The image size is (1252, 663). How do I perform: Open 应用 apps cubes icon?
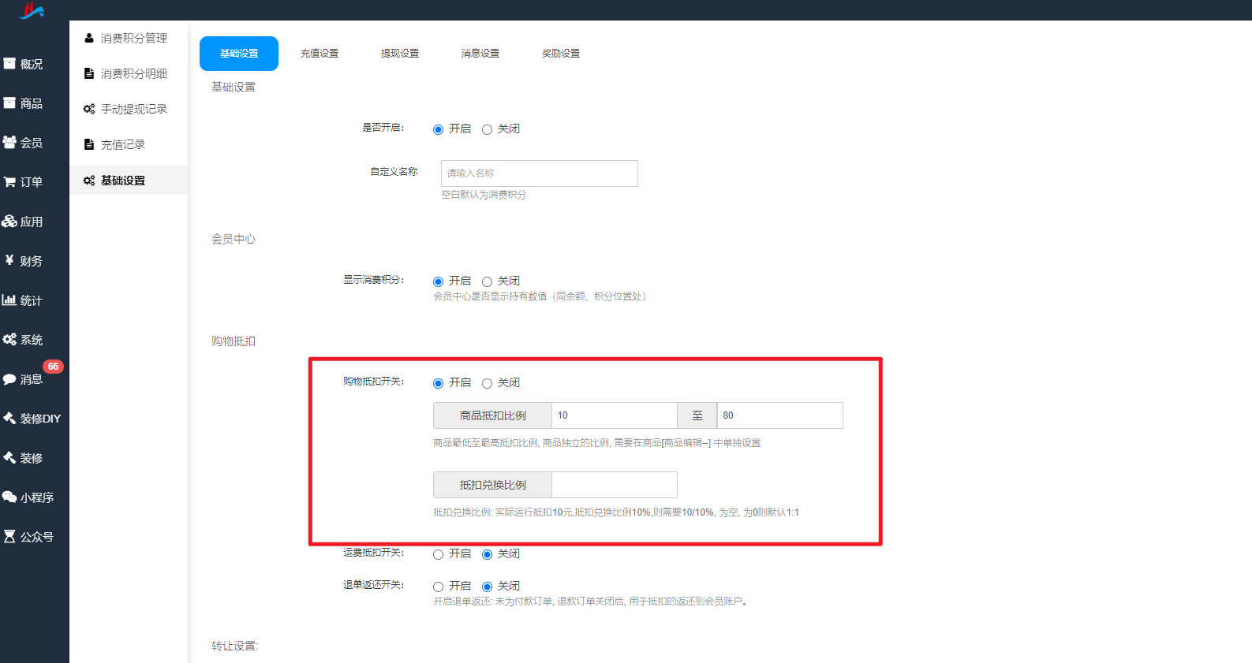(x=9, y=221)
